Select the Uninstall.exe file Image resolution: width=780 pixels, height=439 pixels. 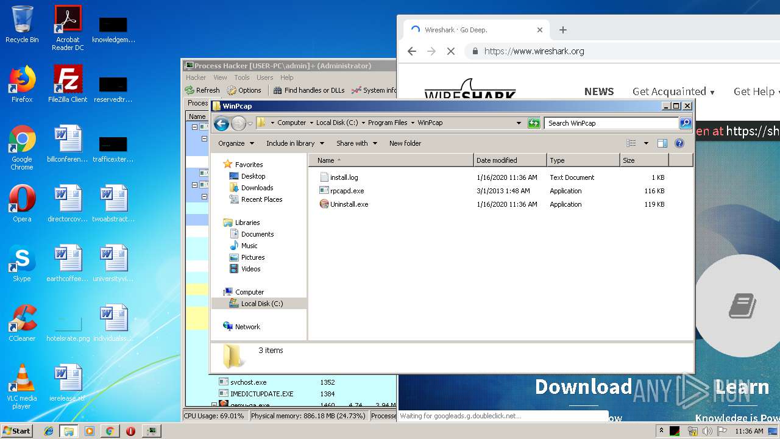click(x=349, y=204)
